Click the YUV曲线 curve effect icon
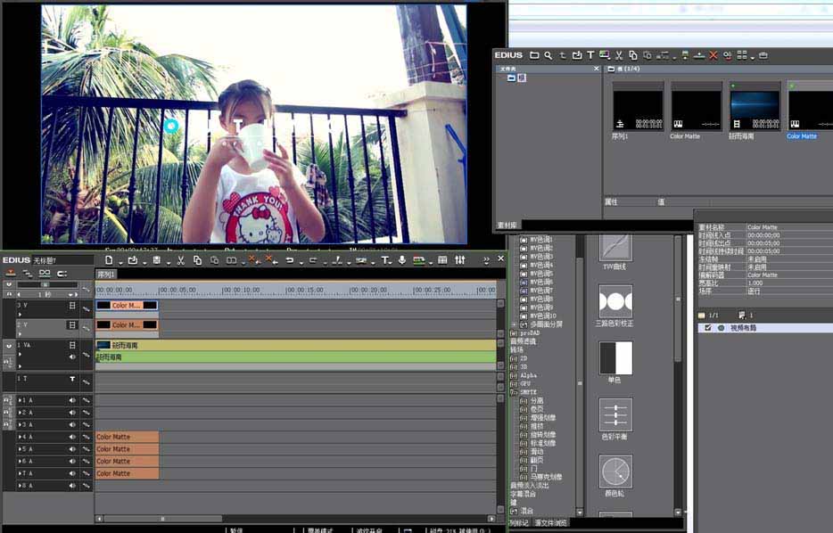Screen dimensions: 833x533 [x=615, y=246]
